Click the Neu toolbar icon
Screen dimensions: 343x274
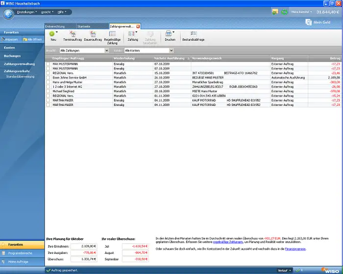(x=52, y=34)
